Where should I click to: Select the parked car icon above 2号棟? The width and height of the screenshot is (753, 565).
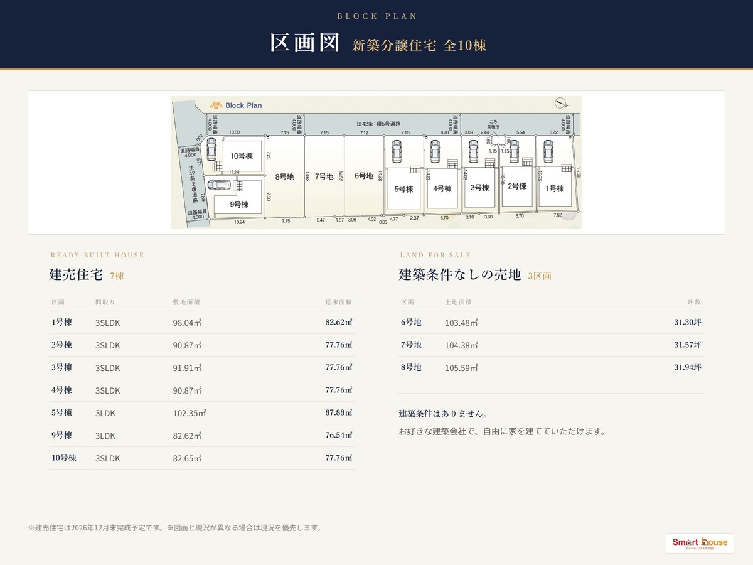coord(515,151)
